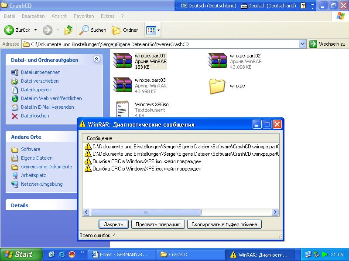Click the WinRAR scroll left arrow
The width and height of the screenshot is (349, 261).
86,212
